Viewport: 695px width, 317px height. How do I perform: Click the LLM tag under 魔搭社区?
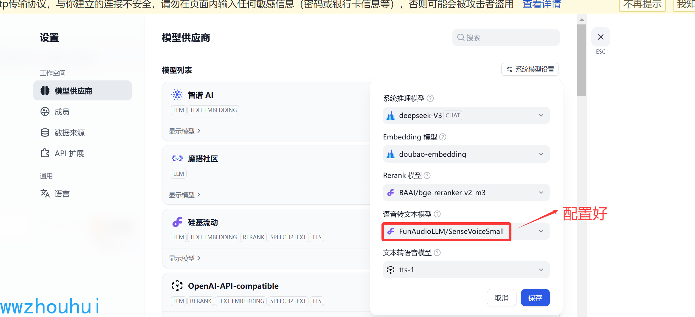[x=179, y=174]
